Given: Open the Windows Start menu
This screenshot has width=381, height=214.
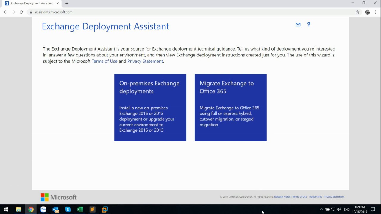Looking at the screenshot, I should (6, 209).
